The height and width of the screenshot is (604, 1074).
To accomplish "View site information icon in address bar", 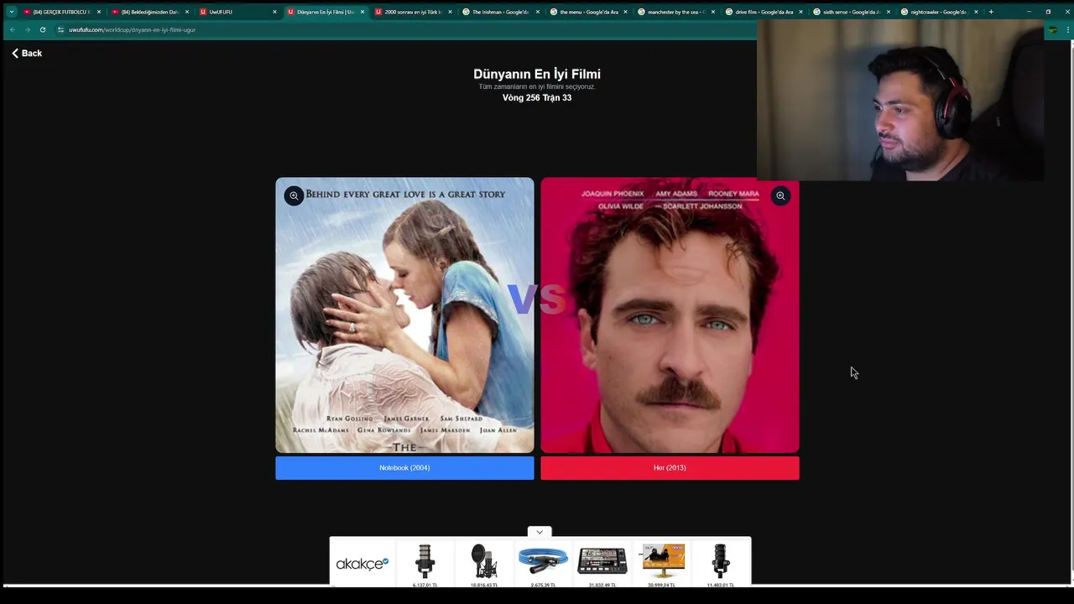I will tap(60, 29).
